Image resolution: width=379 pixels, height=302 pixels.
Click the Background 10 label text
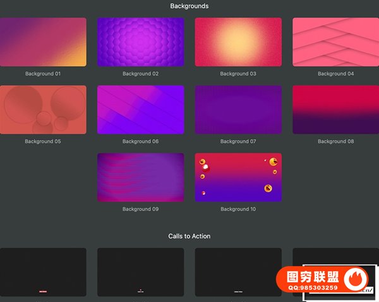click(x=238, y=209)
